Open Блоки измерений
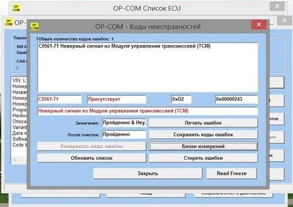The image size is (293, 207). (x=203, y=146)
